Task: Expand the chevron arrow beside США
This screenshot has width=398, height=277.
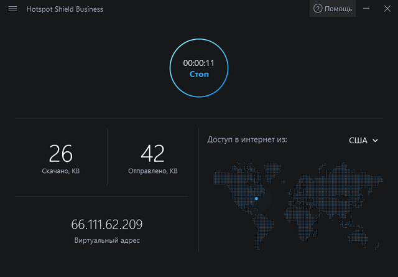Action: tap(375, 141)
